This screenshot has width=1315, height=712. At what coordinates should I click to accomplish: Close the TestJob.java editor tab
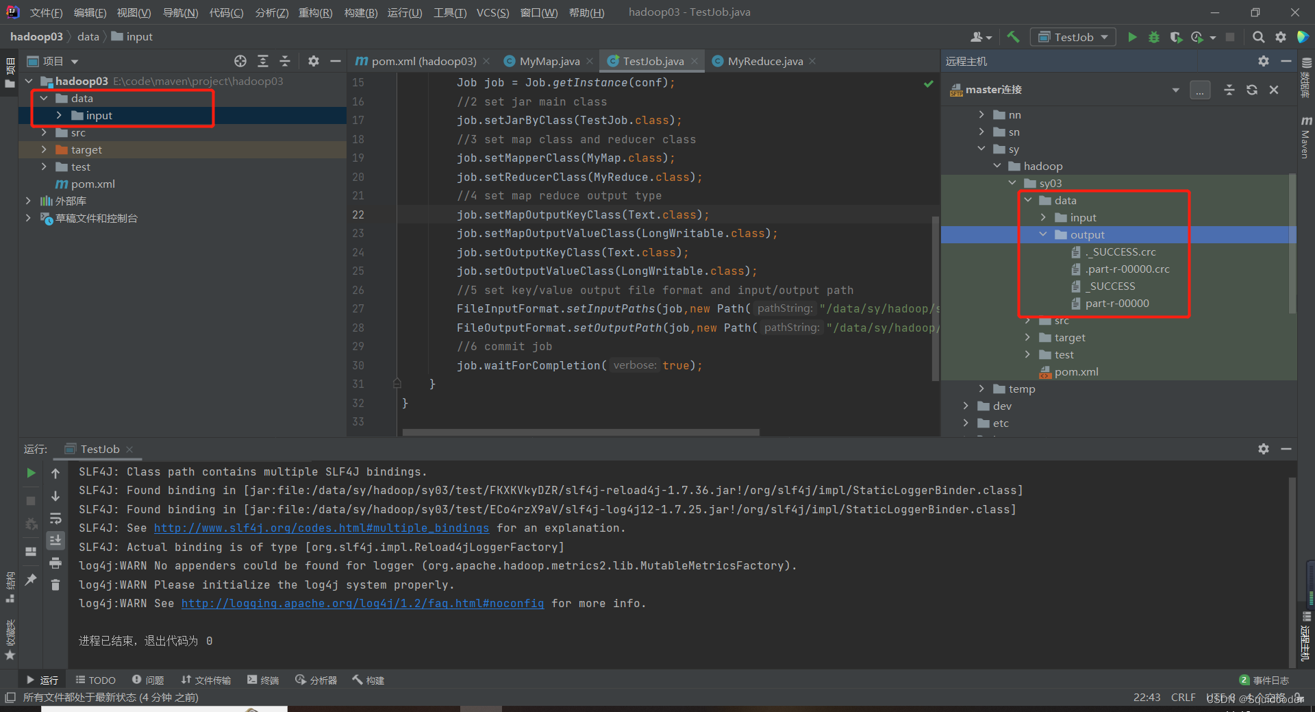[x=694, y=61]
